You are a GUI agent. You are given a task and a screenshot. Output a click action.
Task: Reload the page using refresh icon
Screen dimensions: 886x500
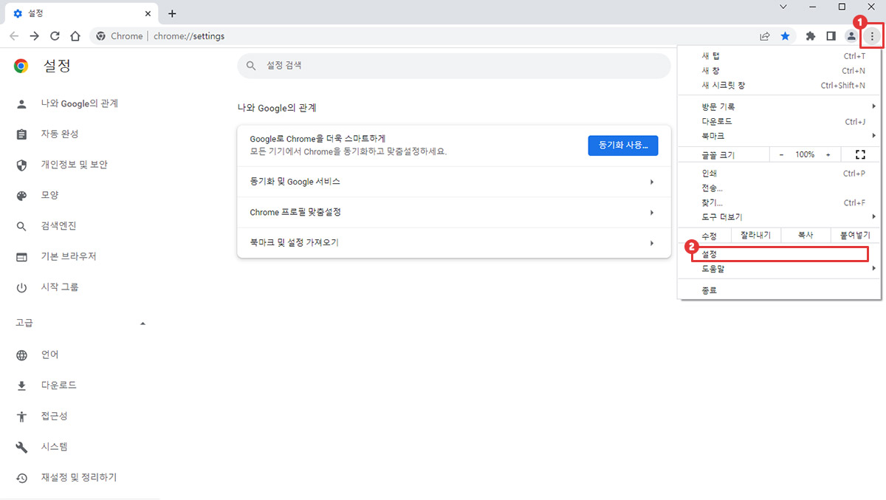[55, 36]
